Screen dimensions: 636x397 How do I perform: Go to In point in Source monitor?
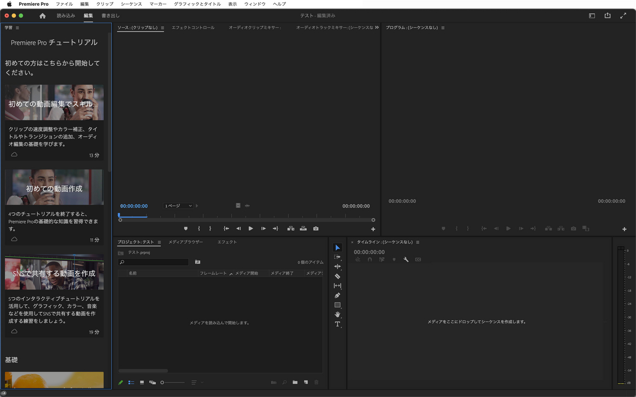(226, 229)
